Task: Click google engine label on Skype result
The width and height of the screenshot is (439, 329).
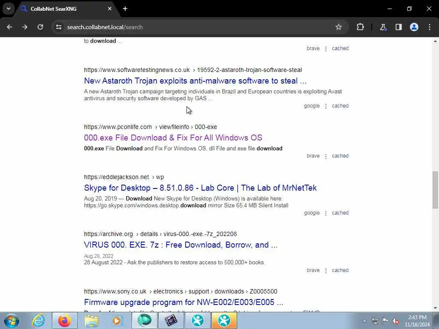Action: [x=312, y=213]
